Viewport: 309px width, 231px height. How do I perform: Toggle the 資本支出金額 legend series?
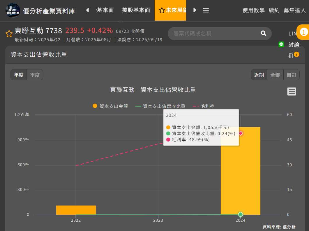click(x=110, y=106)
